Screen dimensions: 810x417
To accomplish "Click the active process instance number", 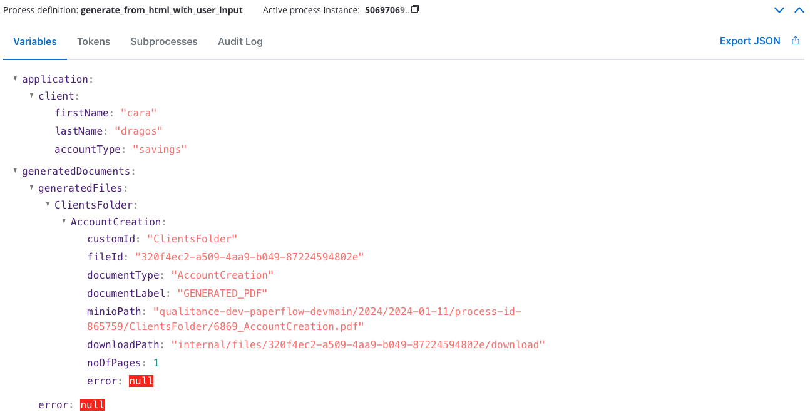I will click(387, 10).
